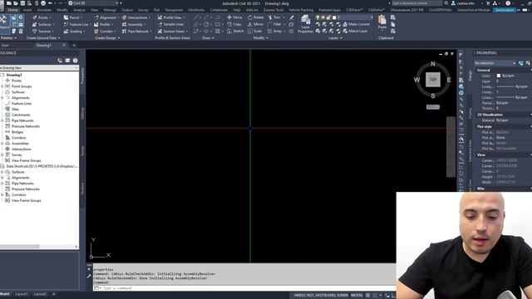Select Pipe Networks under Drawing1 tree
This screenshot has width=532, height=299.
22,120
